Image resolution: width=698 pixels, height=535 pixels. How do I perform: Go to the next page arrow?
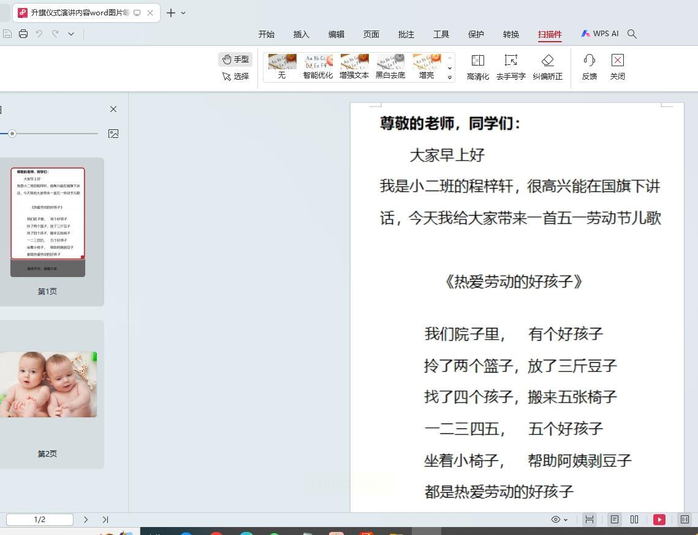[86, 520]
